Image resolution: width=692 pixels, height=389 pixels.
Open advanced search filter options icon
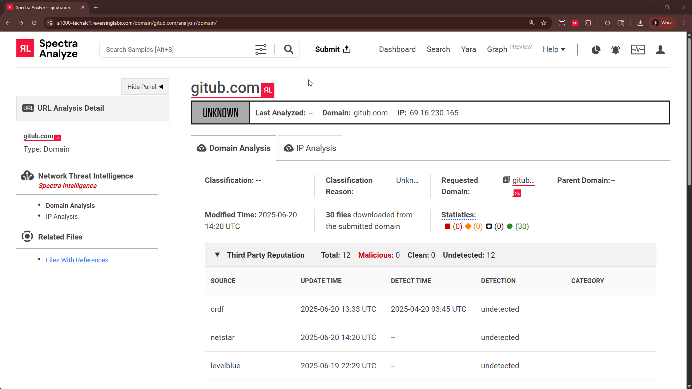pos(261,49)
